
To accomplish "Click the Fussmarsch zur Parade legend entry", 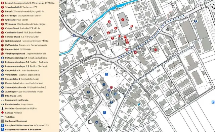I will point(15,100).
